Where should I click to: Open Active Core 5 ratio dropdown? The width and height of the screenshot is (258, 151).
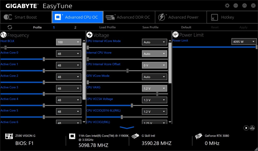68,112
